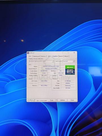Open the Display Device Selection dropdown

point(41,61)
